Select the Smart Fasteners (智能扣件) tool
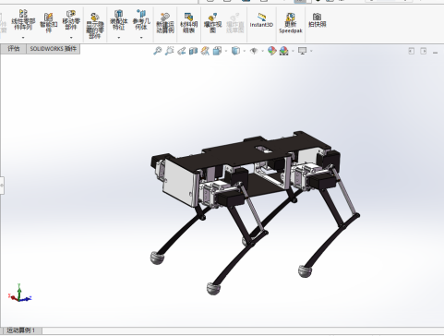This screenshot has width=444, height=336. pyautogui.click(x=48, y=22)
